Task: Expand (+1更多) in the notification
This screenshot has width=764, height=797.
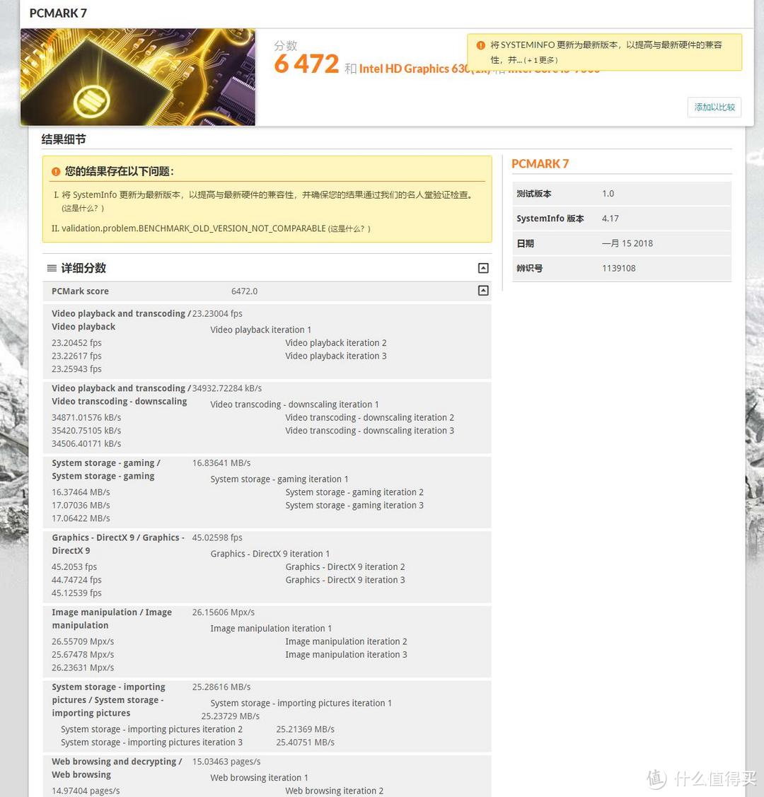Action: coord(541,60)
